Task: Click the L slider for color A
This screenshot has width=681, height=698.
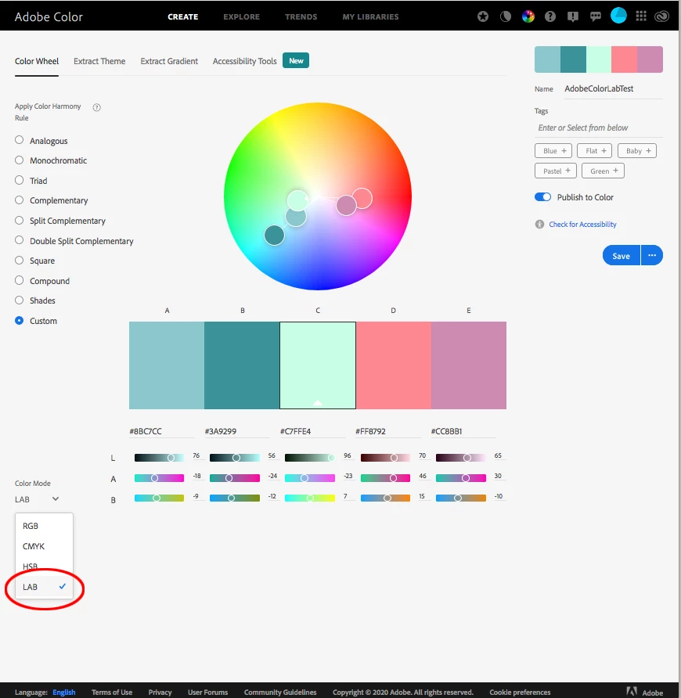Action: [x=159, y=458]
